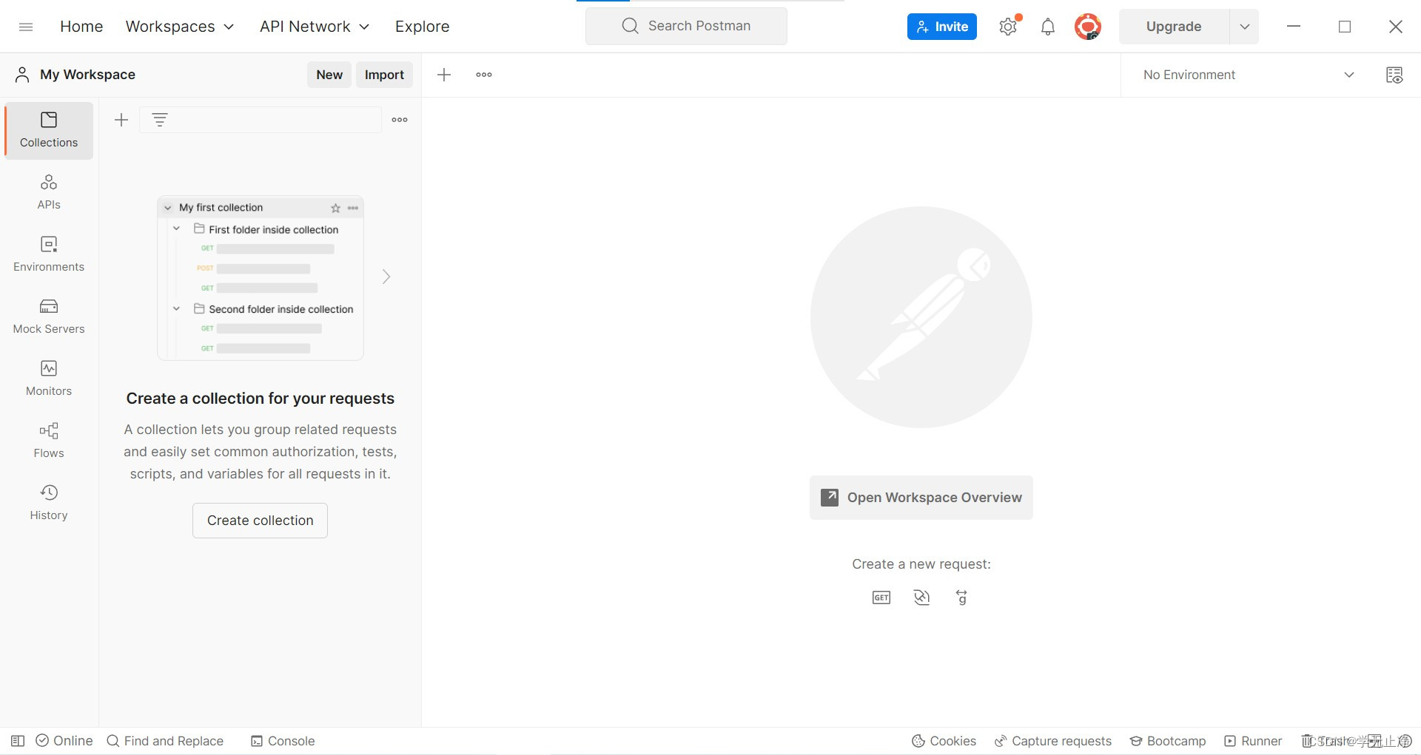Open Find and Replace
Viewport: 1421px width, 755px height.
click(165, 741)
